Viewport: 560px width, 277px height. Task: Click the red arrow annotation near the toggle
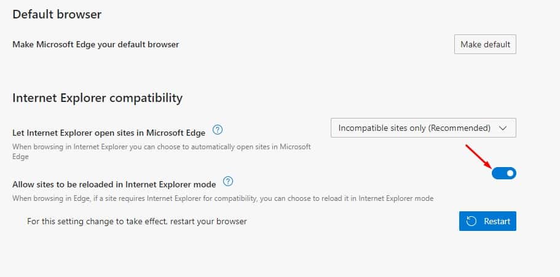[479, 157]
